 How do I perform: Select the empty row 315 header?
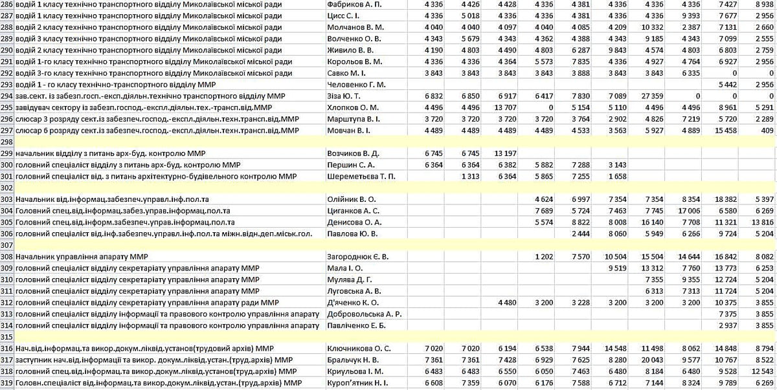pyautogui.click(x=7, y=337)
